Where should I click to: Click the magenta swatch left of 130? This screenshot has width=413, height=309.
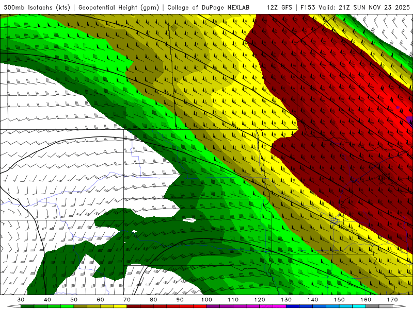[279, 306]
